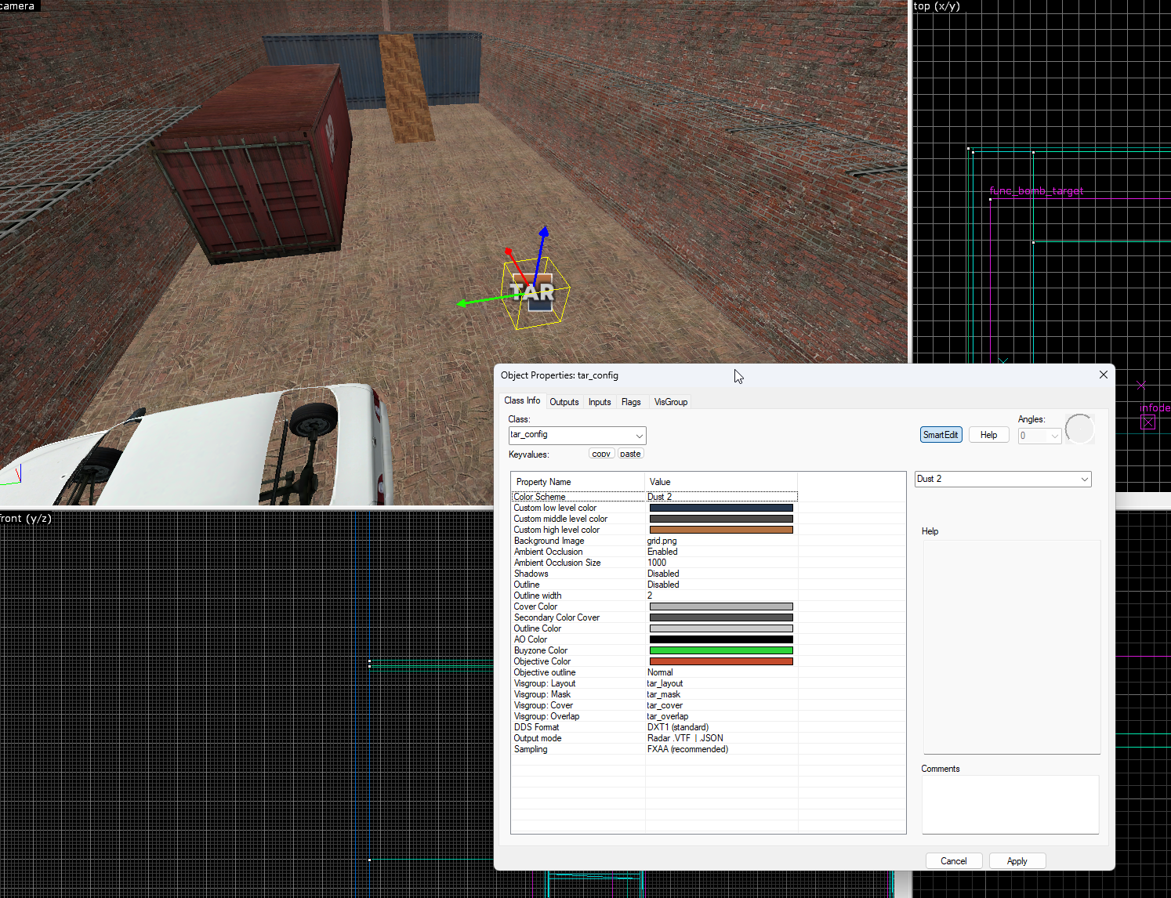Pick the Custom low level color swatch
This screenshot has height=898, width=1171.
(721, 508)
